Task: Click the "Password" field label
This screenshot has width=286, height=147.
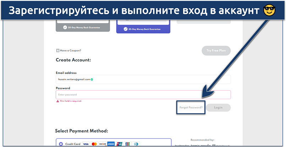Action: click(x=63, y=88)
